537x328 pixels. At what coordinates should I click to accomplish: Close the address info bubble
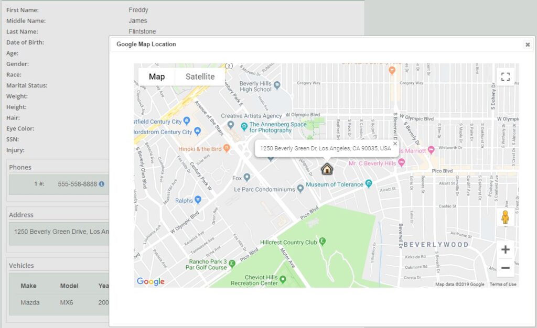point(395,144)
